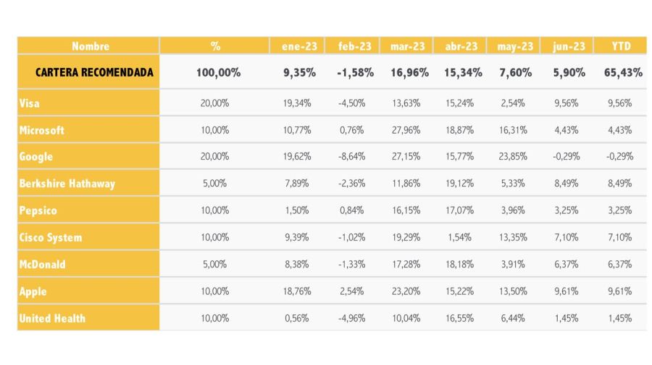652x365 pixels.
Task: Select the YTD column header
Action: 622,46
